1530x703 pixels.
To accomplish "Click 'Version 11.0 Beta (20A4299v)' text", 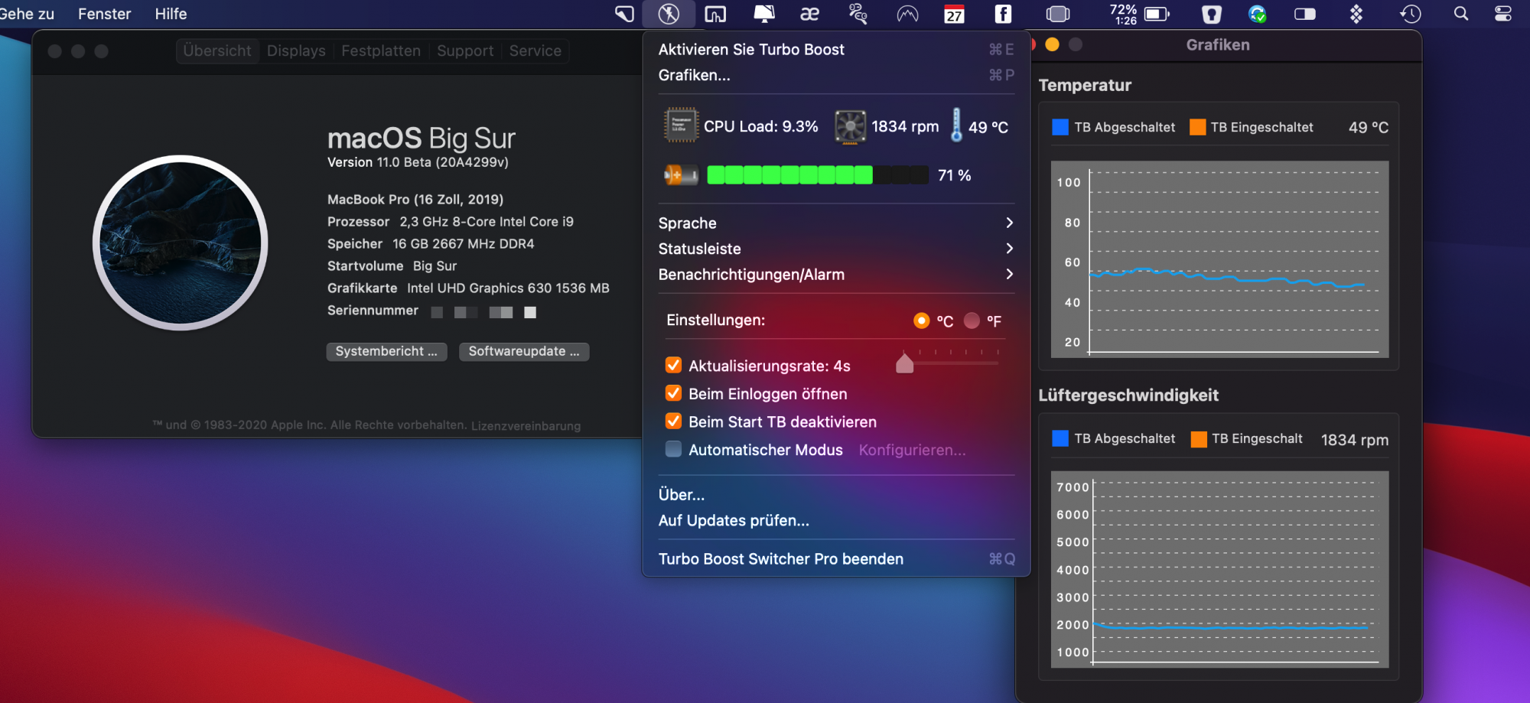I will [418, 162].
